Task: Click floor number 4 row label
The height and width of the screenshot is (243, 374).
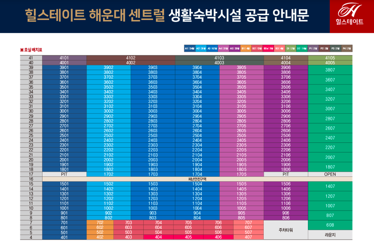Action: click(31, 237)
